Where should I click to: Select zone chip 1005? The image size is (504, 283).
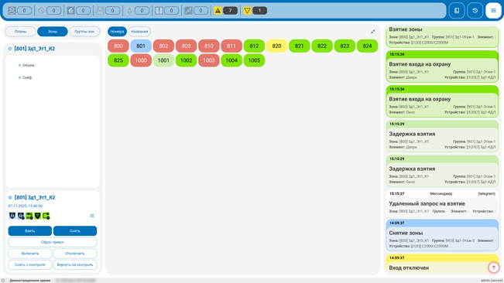point(254,60)
